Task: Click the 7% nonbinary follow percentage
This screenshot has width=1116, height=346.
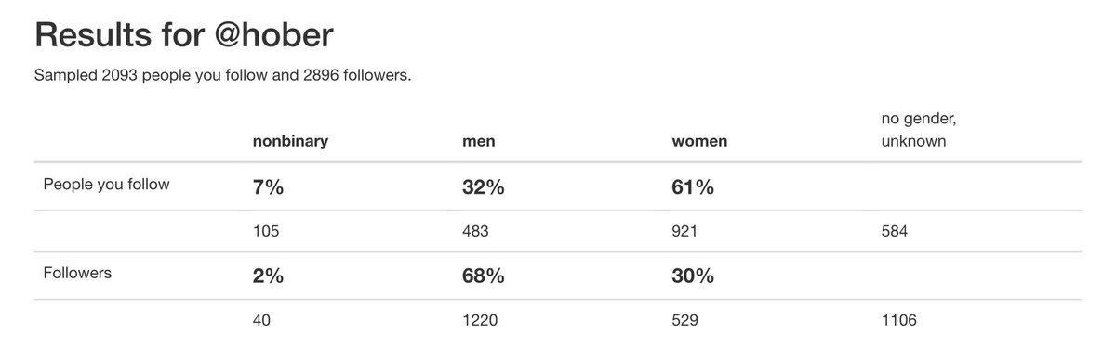Action: (x=268, y=186)
